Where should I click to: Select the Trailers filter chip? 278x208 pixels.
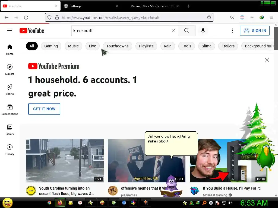click(x=228, y=46)
